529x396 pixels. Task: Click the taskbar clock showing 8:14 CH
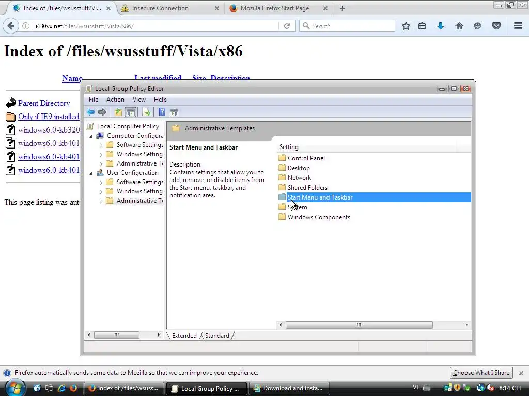(x=510, y=388)
